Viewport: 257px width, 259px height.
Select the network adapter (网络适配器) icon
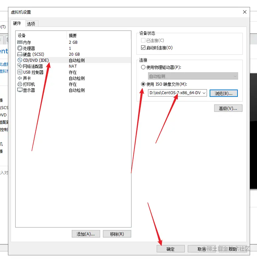[20, 66]
